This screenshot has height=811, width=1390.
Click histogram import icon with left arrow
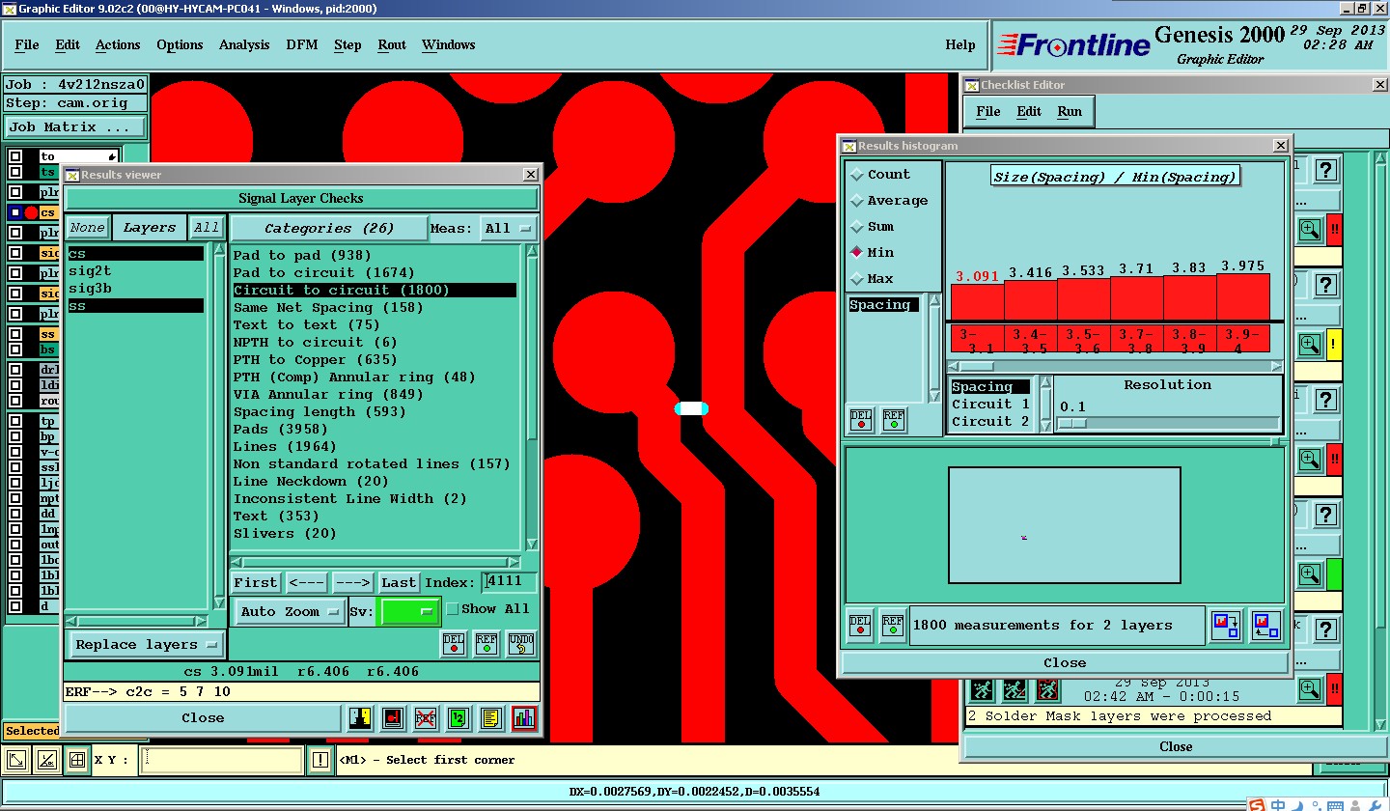1265,625
